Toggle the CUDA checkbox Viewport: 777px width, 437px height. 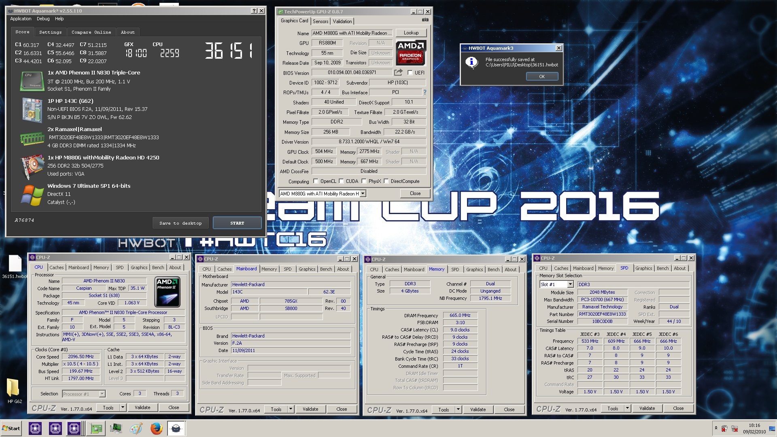pos(341,181)
